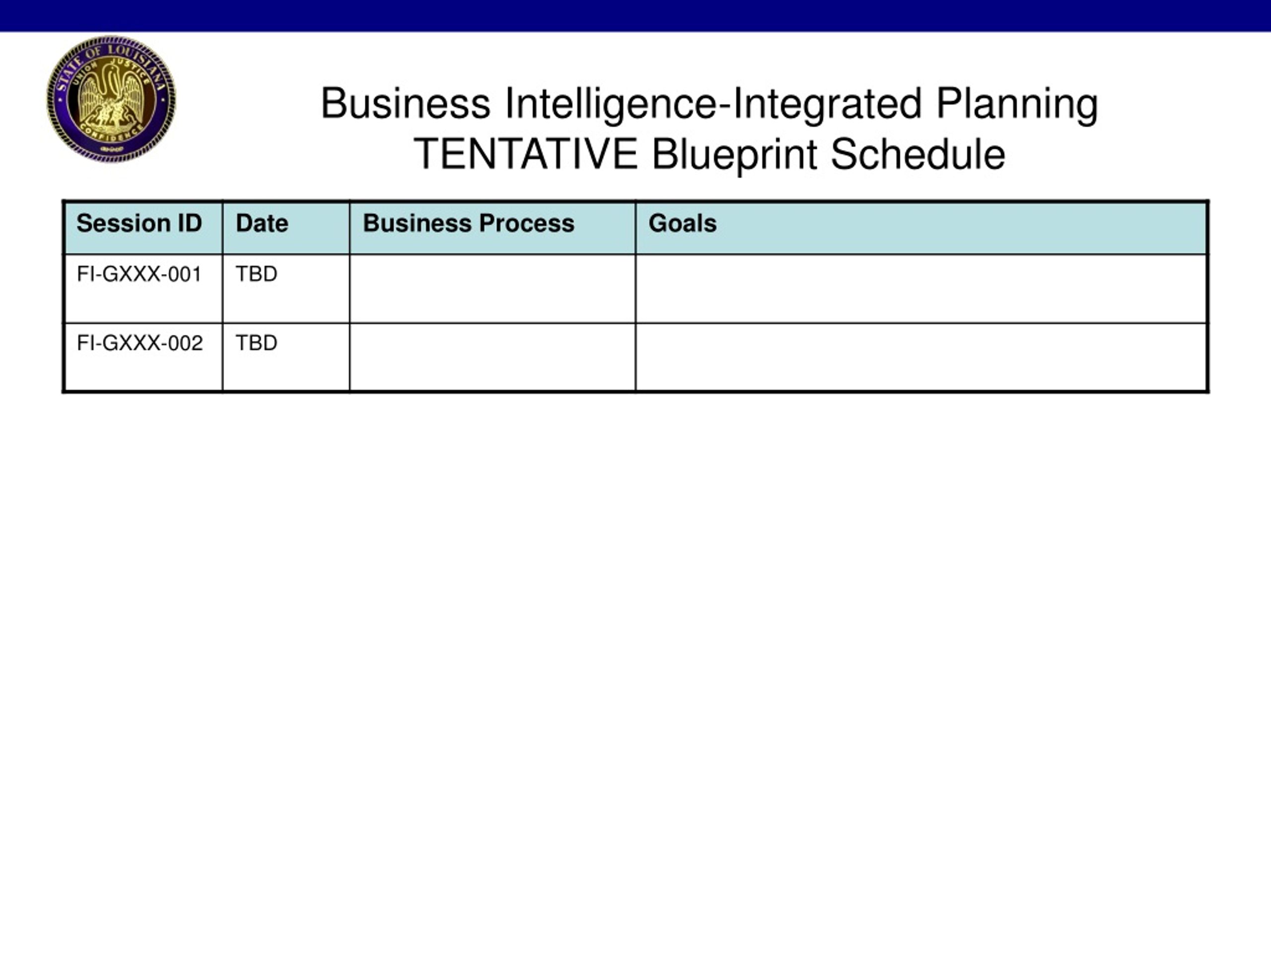Click empty Business Process cell for FI-GXXX-002
This screenshot has width=1271, height=953.
click(x=493, y=357)
